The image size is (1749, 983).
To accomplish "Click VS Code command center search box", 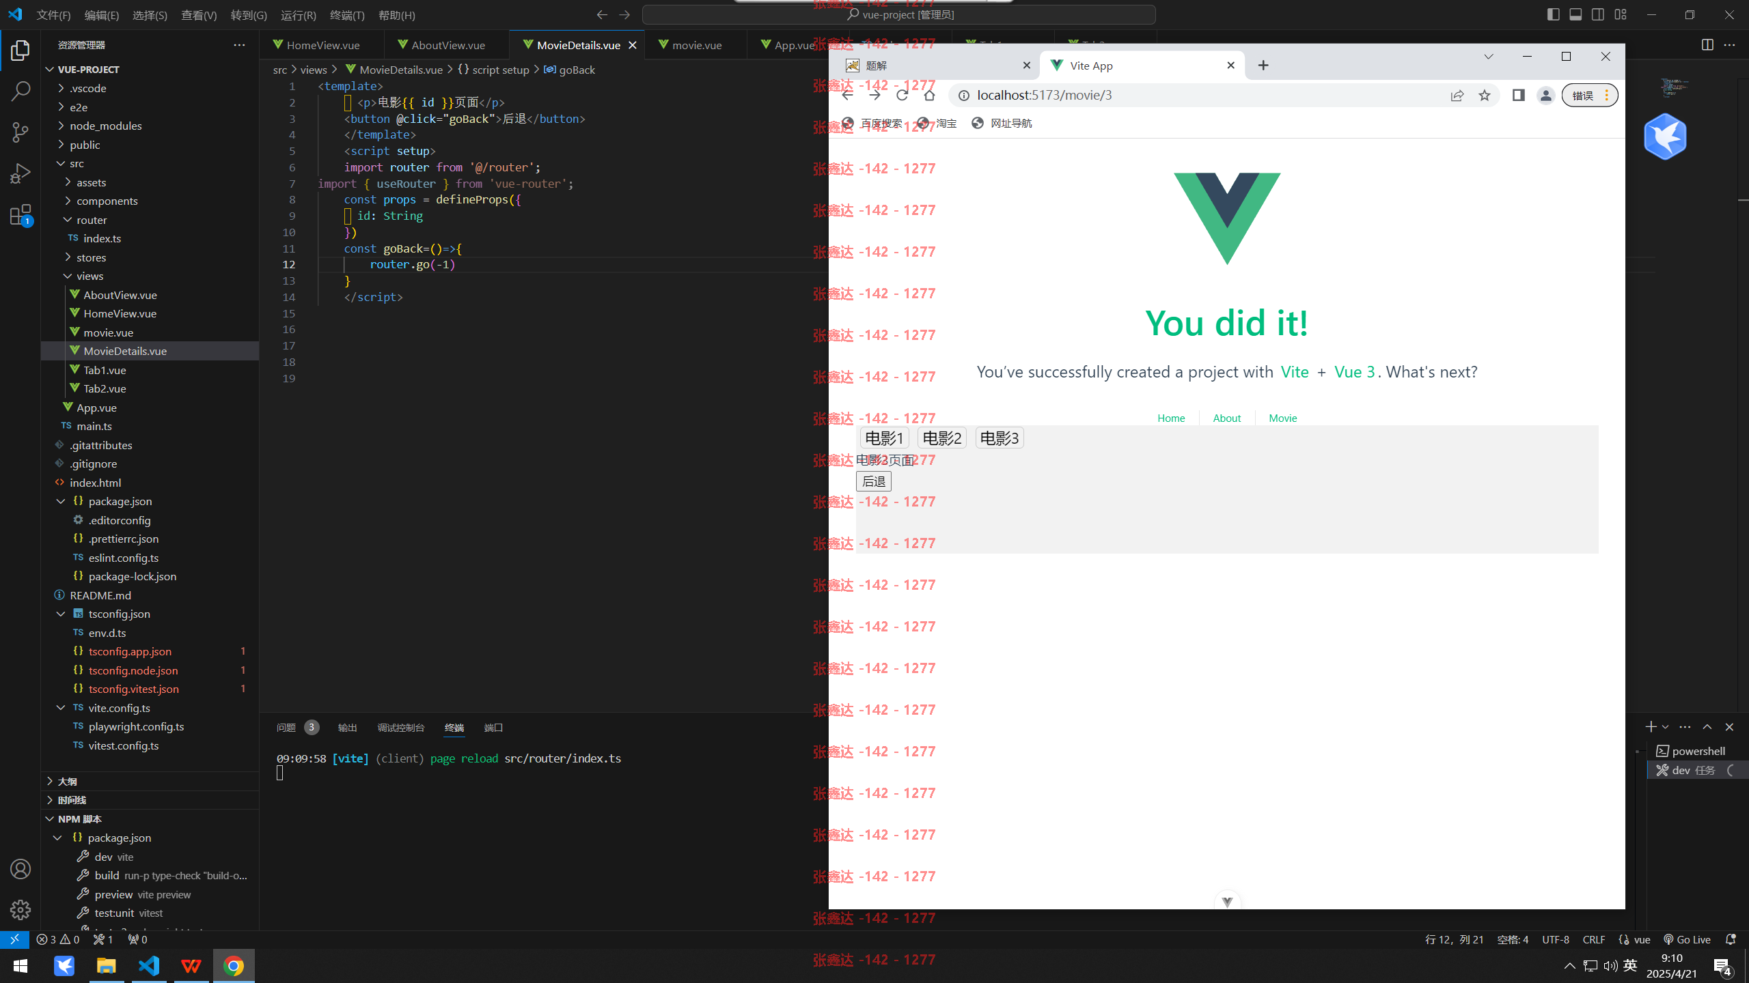I will [x=899, y=14].
